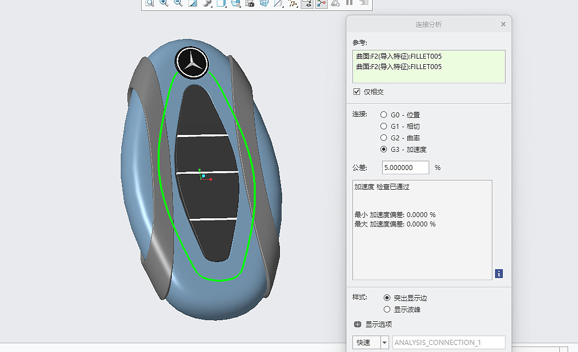
Task: Open the display style shading dropdown
Action: pos(207,3)
